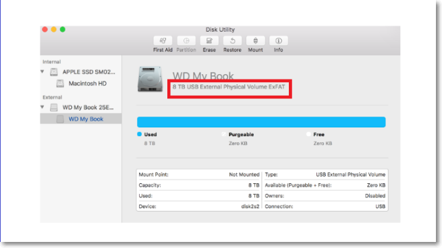Click the Capacity '8 TB' value

point(254,185)
